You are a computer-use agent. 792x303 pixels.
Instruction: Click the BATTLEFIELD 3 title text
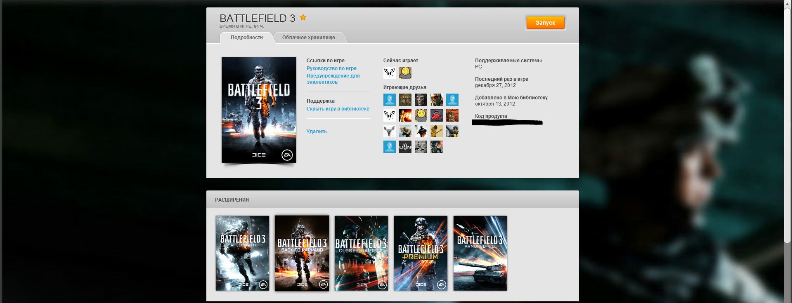click(x=258, y=18)
